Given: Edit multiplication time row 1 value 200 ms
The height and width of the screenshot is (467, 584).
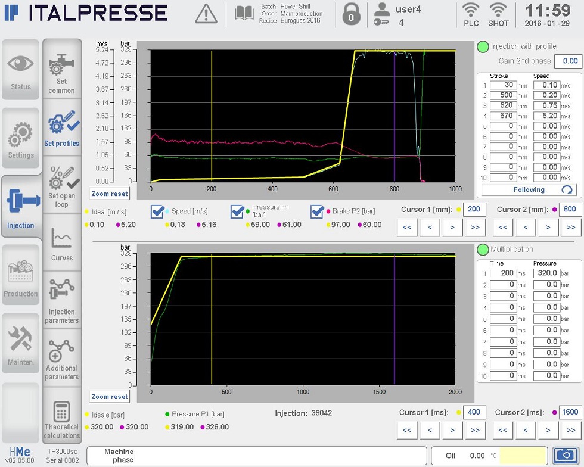Looking at the screenshot, I should (x=503, y=273).
